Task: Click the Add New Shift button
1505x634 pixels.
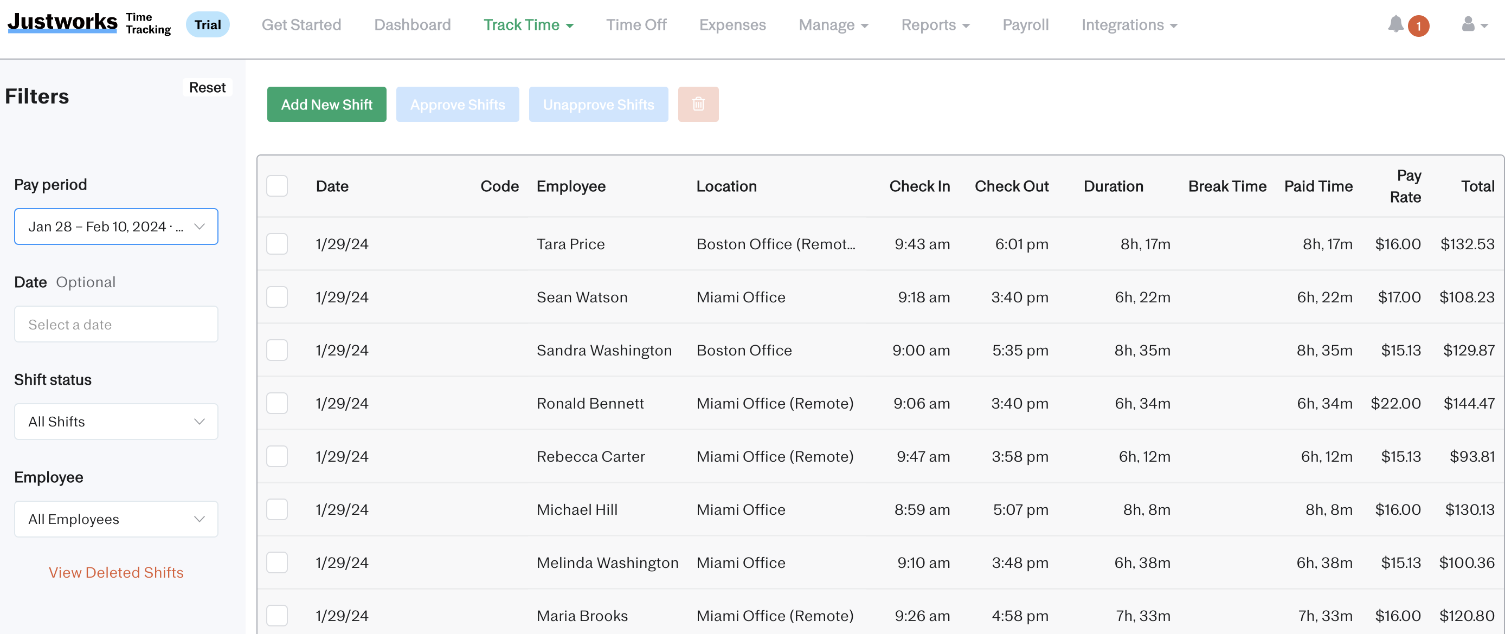Action: (x=326, y=105)
